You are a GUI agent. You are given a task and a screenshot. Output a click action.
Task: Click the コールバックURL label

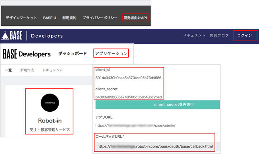109,136
